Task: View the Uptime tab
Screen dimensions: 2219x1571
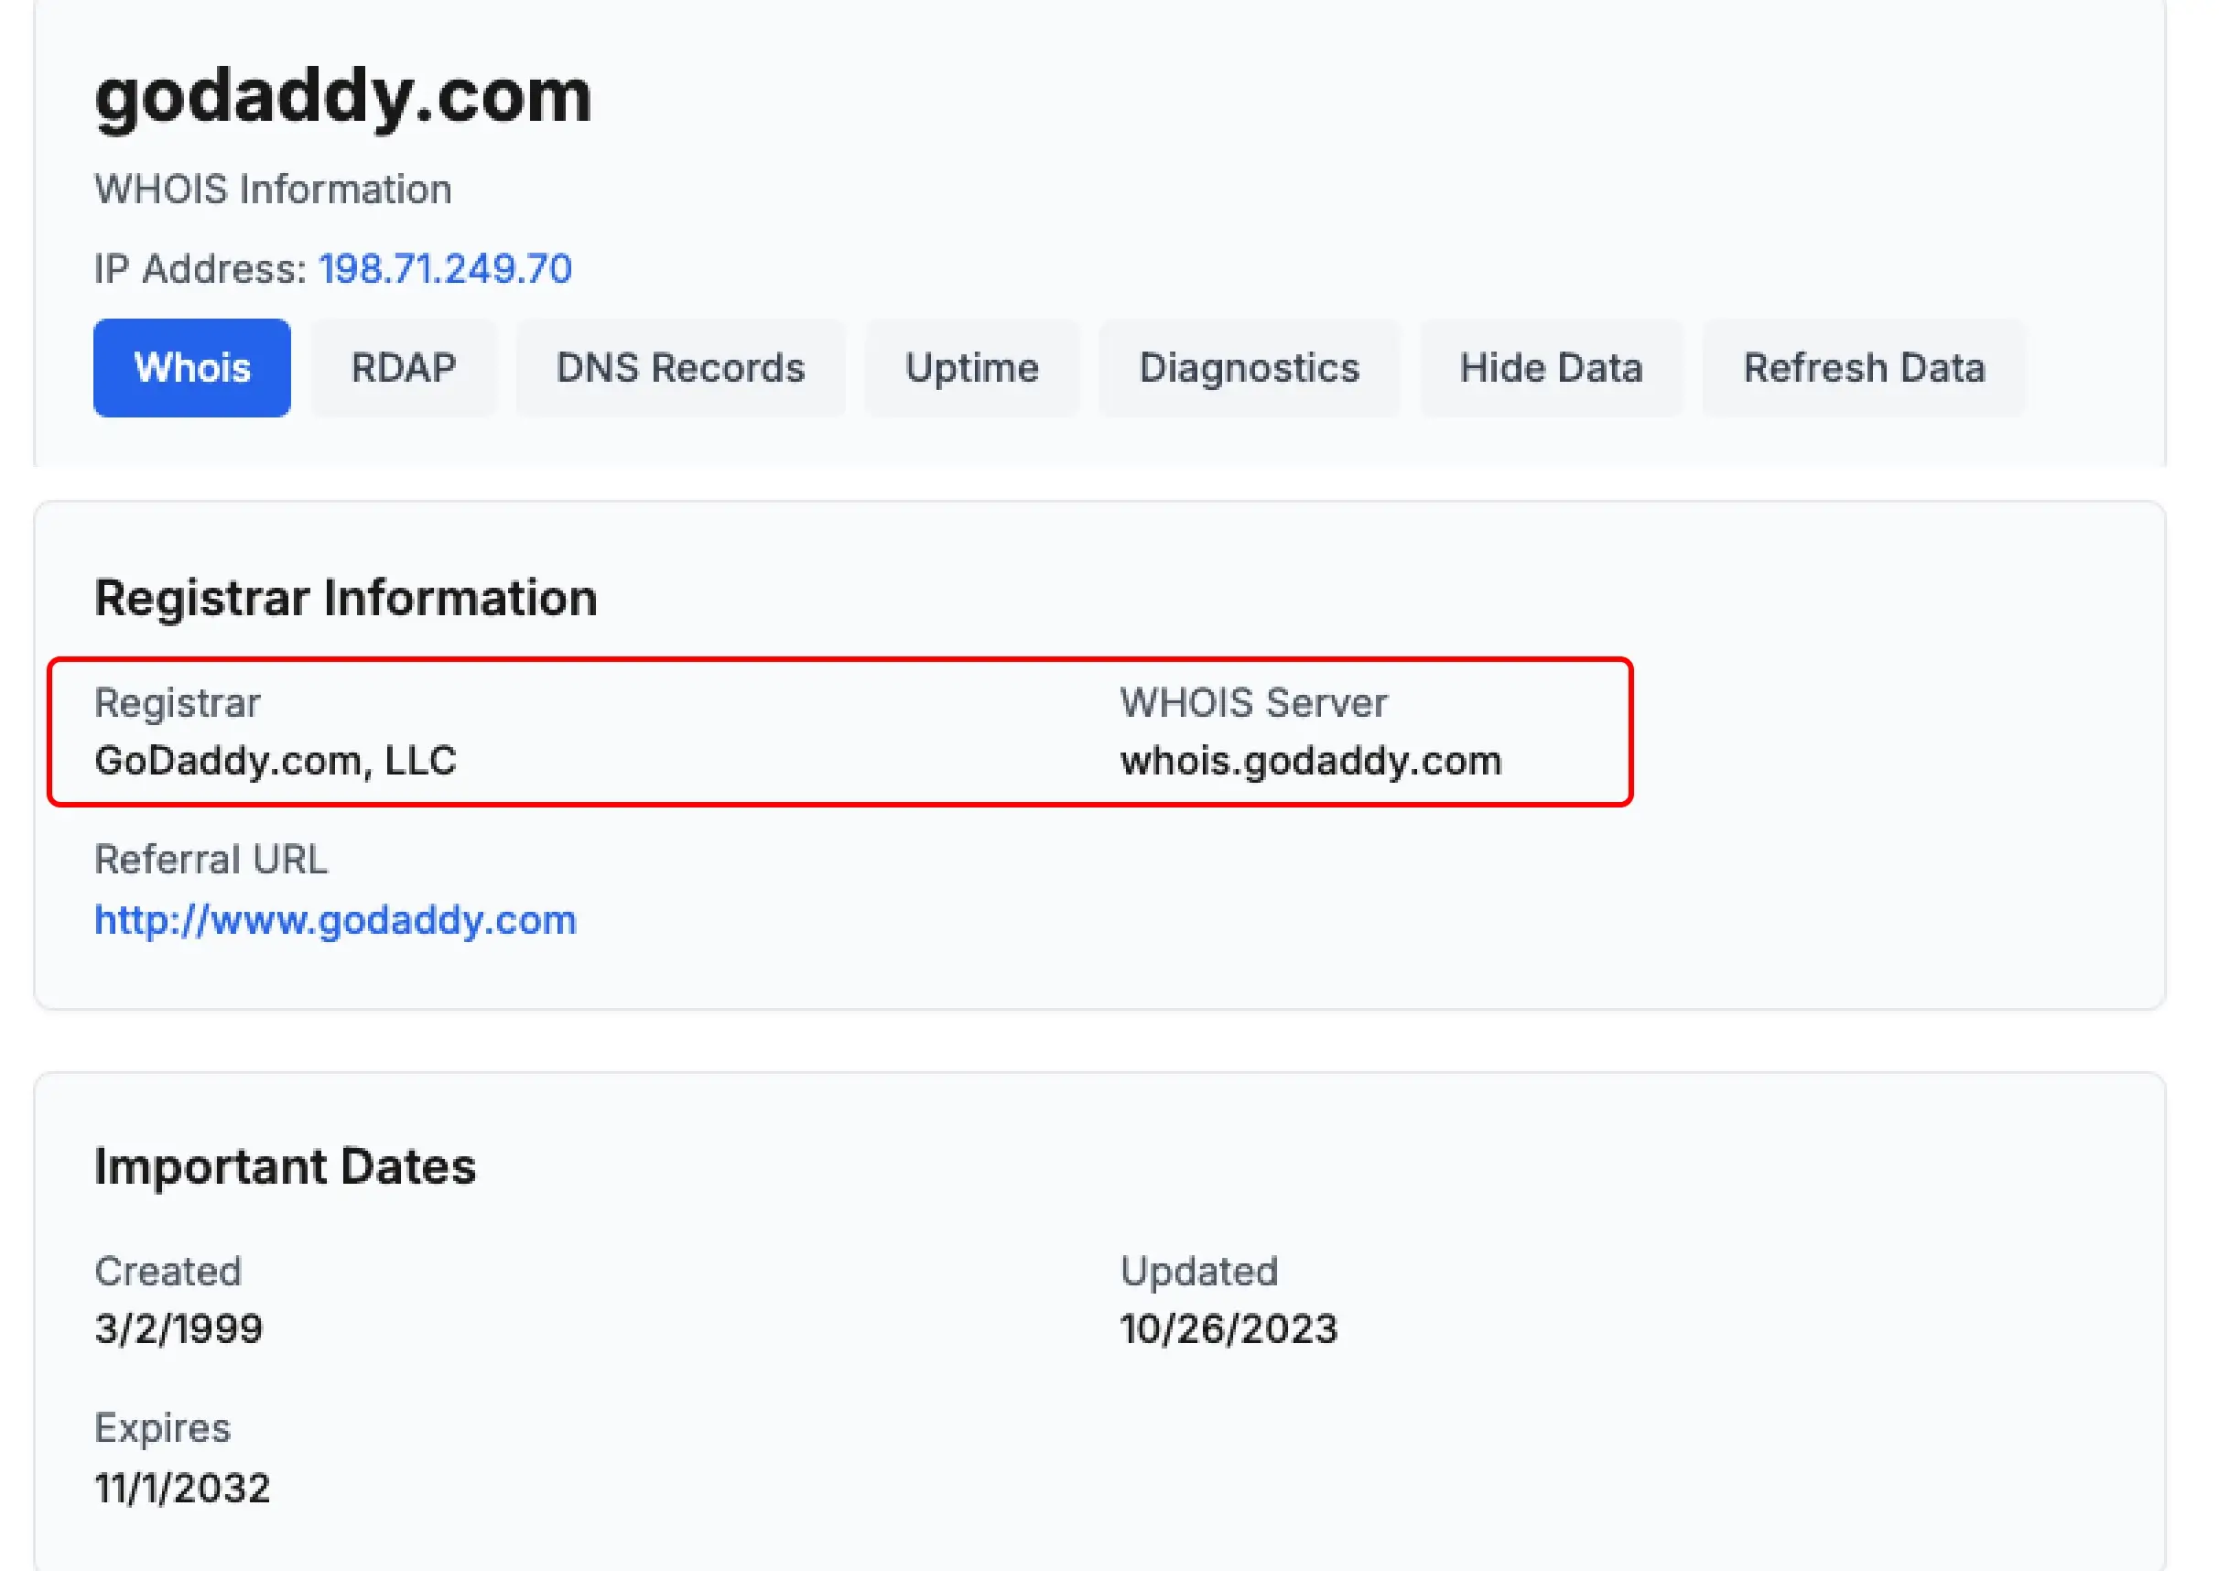Action: [x=971, y=368]
